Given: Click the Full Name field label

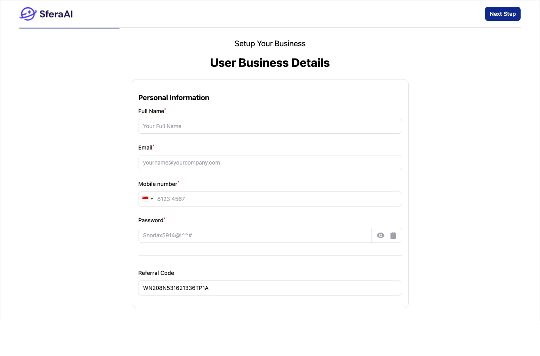Looking at the screenshot, I should pyautogui.click(x=151, y=111).
